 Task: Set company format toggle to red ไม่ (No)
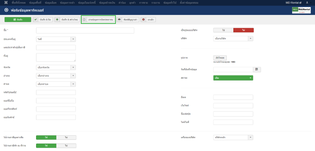coord(243,30)
